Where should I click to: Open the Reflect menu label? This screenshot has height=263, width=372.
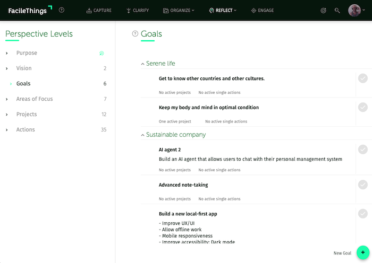pyautogui.click(x=224, y=11)
